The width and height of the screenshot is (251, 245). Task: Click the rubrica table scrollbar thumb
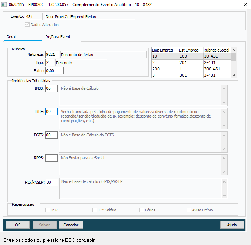[x=234, y=57]
